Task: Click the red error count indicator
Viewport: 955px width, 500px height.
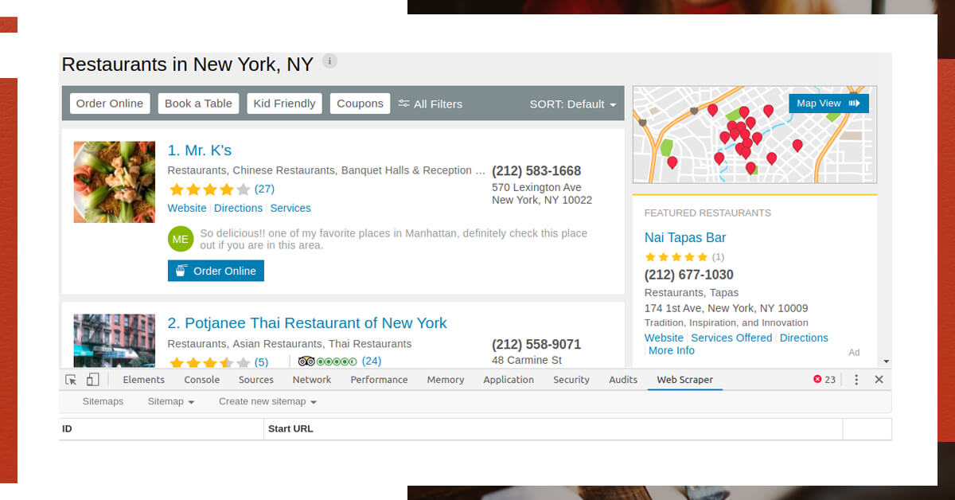Action: [x=824, y=380]
